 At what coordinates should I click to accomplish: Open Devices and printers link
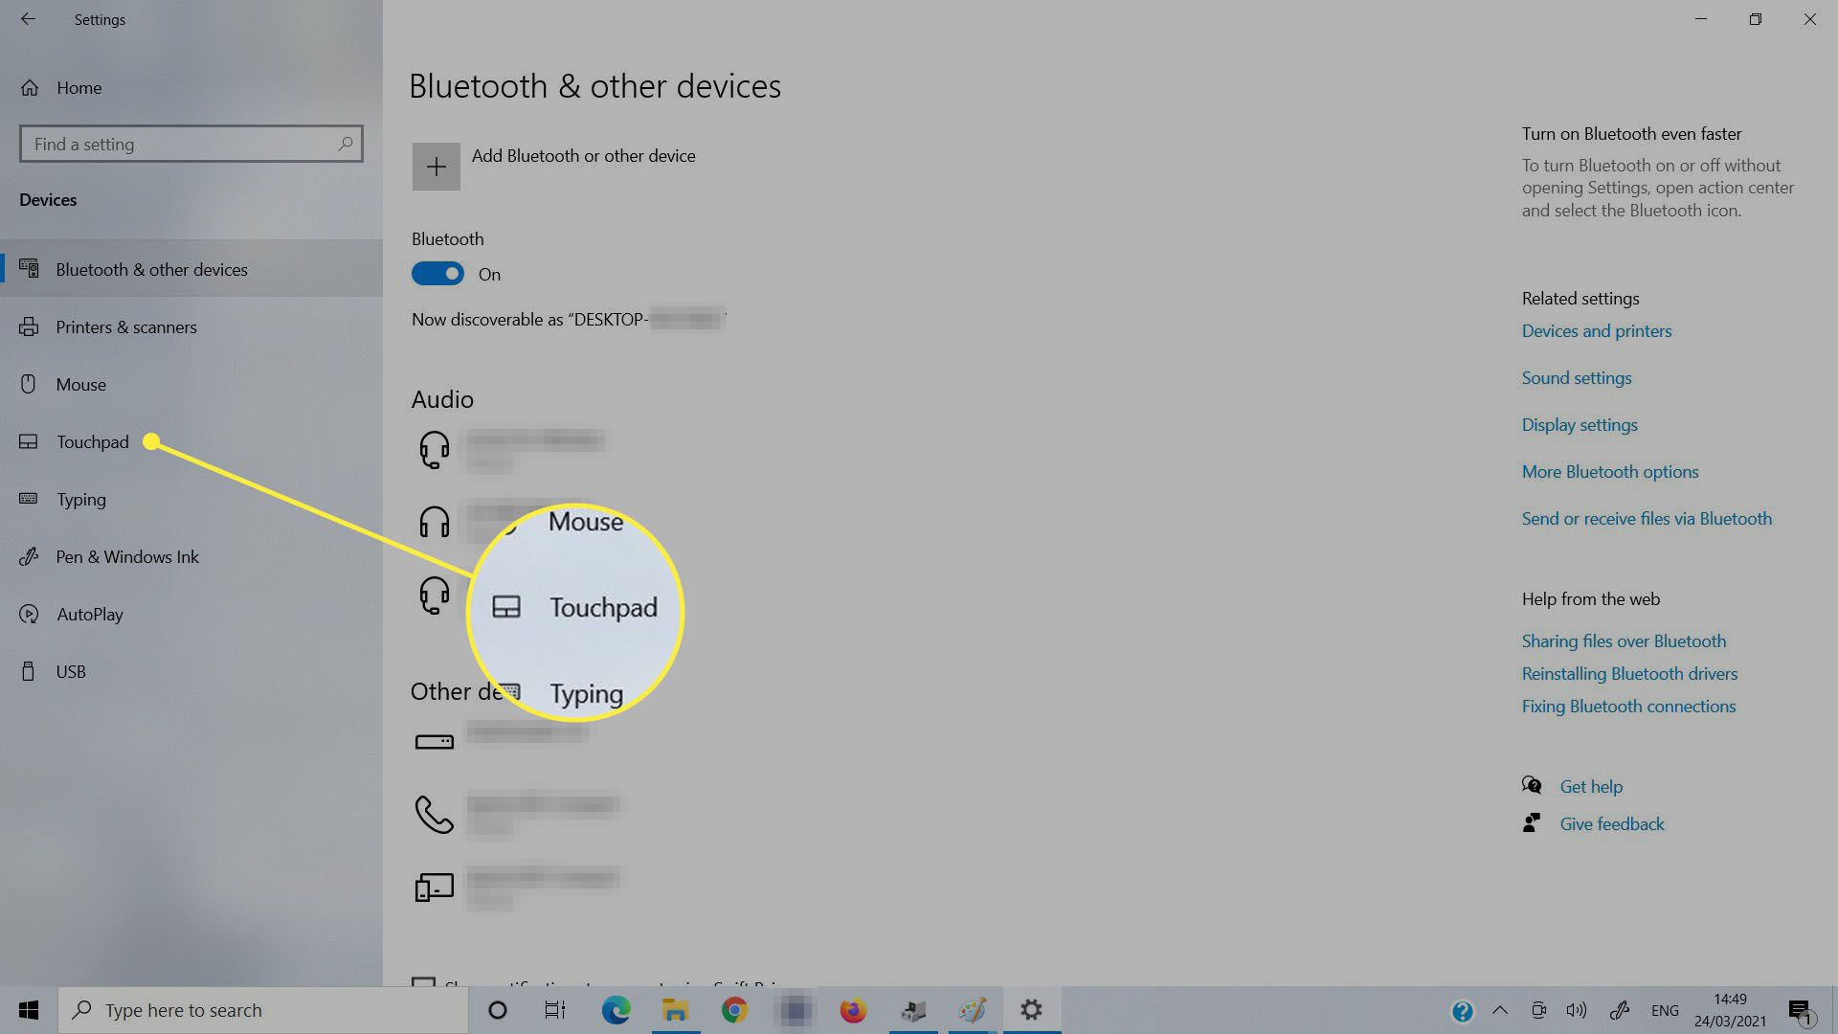click(1596, 329)
